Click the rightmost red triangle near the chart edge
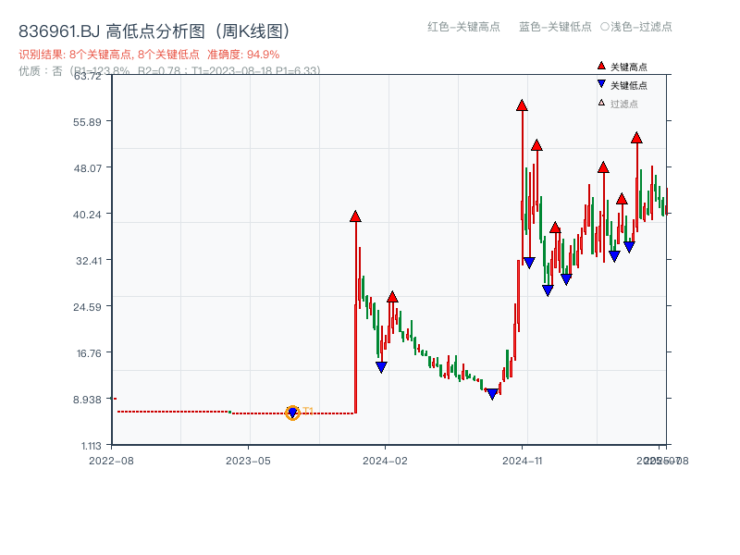 pos(637,137)
